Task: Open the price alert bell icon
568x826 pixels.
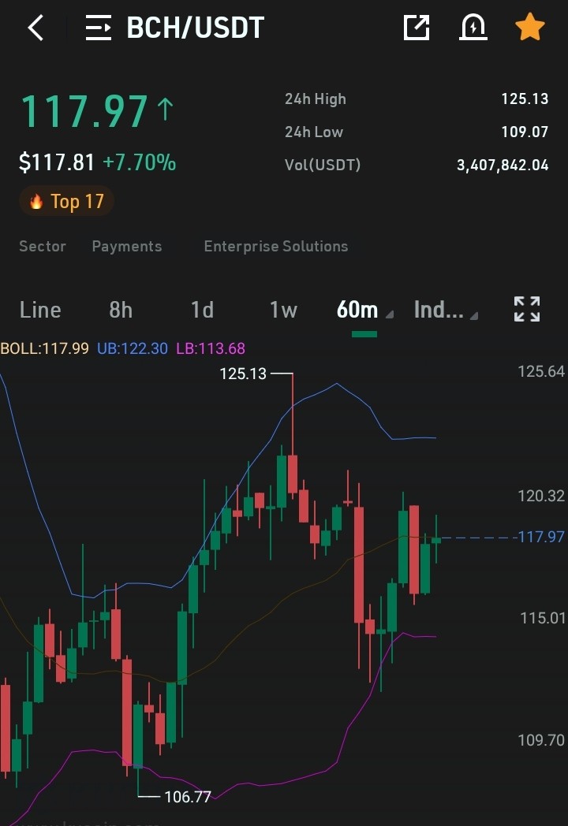Action: pyautogui.click(x=473, y=28)
